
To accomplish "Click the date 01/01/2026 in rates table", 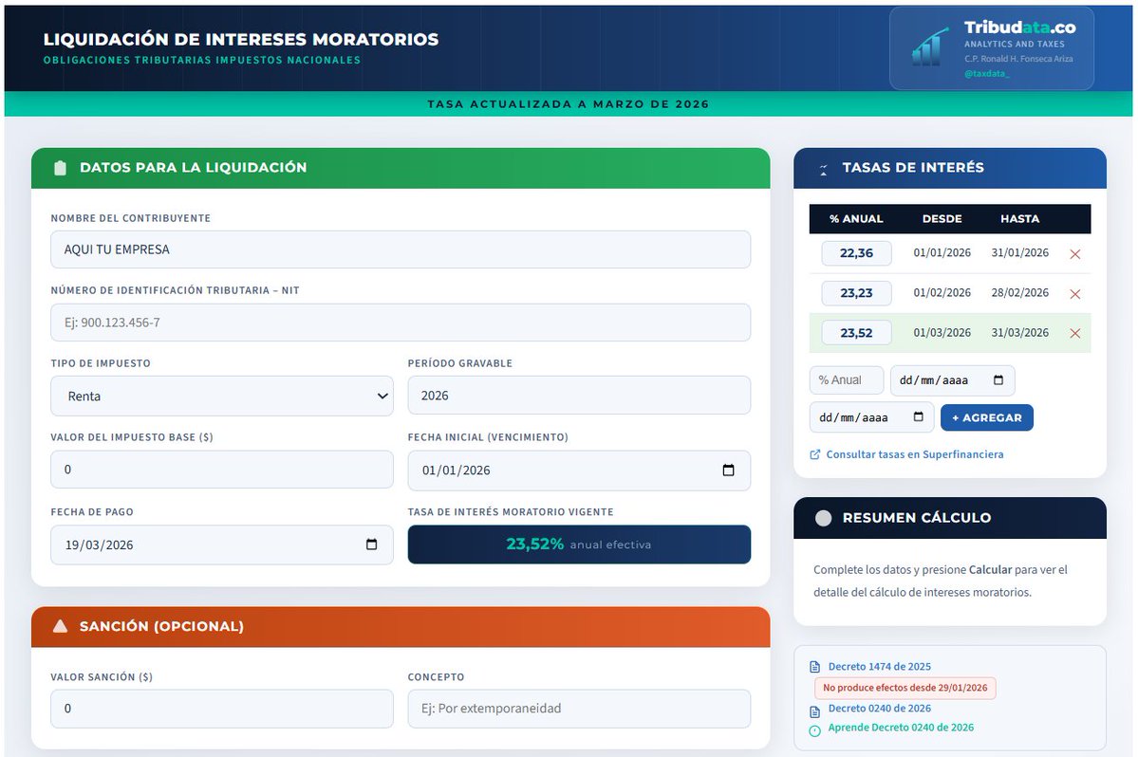I will click(942, 253).
